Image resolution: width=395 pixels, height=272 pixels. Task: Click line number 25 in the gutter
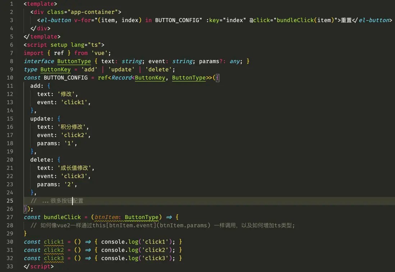[11, 201]
